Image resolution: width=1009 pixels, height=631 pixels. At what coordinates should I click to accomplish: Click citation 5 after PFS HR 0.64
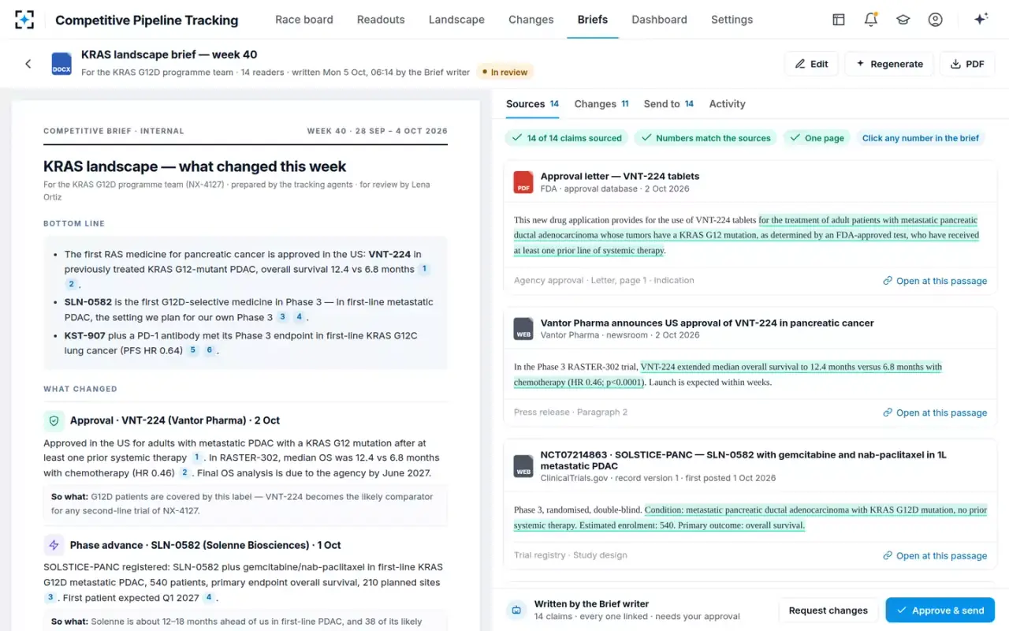(x=192, y=350)
